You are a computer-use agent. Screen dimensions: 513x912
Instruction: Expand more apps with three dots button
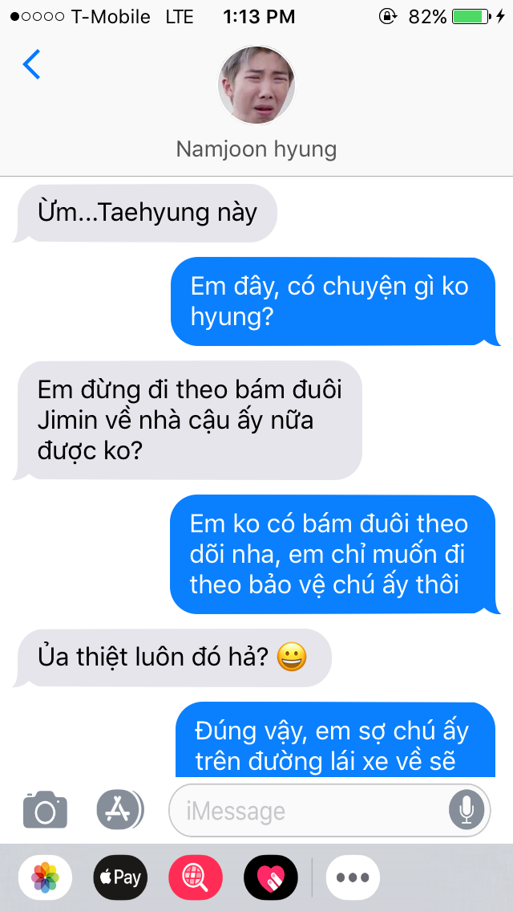coord(353,877)
